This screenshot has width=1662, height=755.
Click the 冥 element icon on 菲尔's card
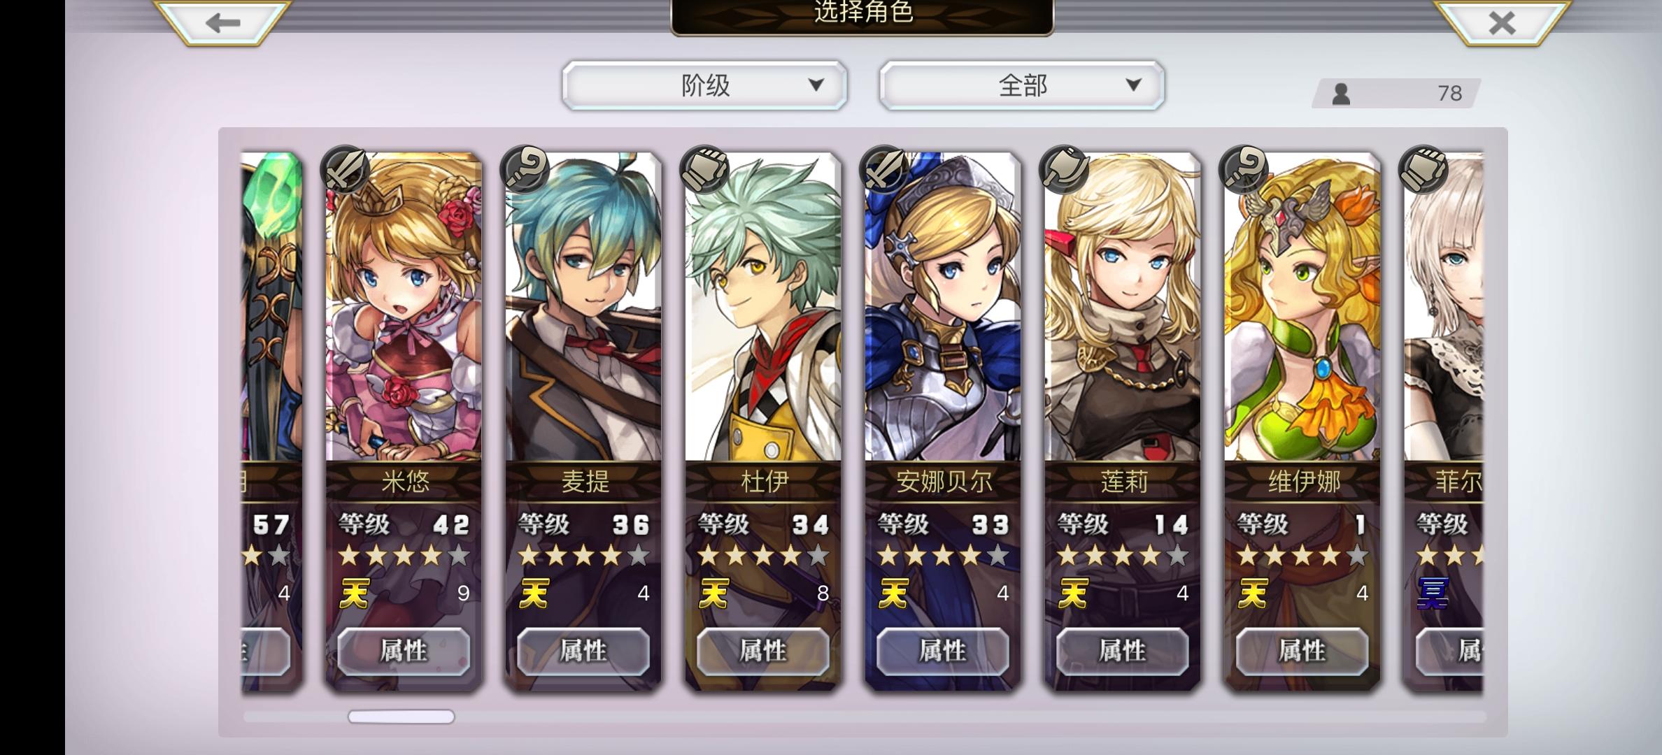(x=1433, y=594)
